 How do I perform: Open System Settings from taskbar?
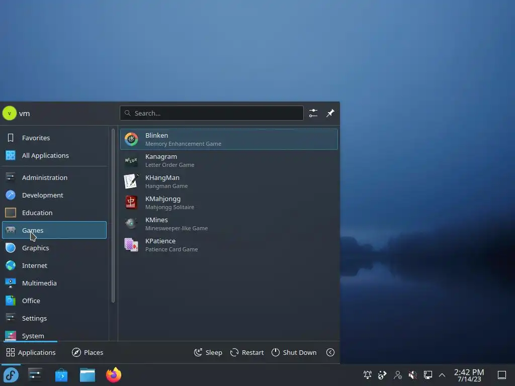[x=35, y=375]
